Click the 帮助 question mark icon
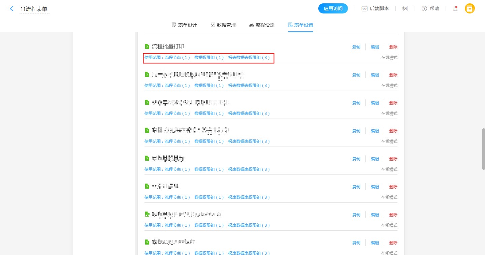Screen dimensions: 485x255 pos(424,9)
